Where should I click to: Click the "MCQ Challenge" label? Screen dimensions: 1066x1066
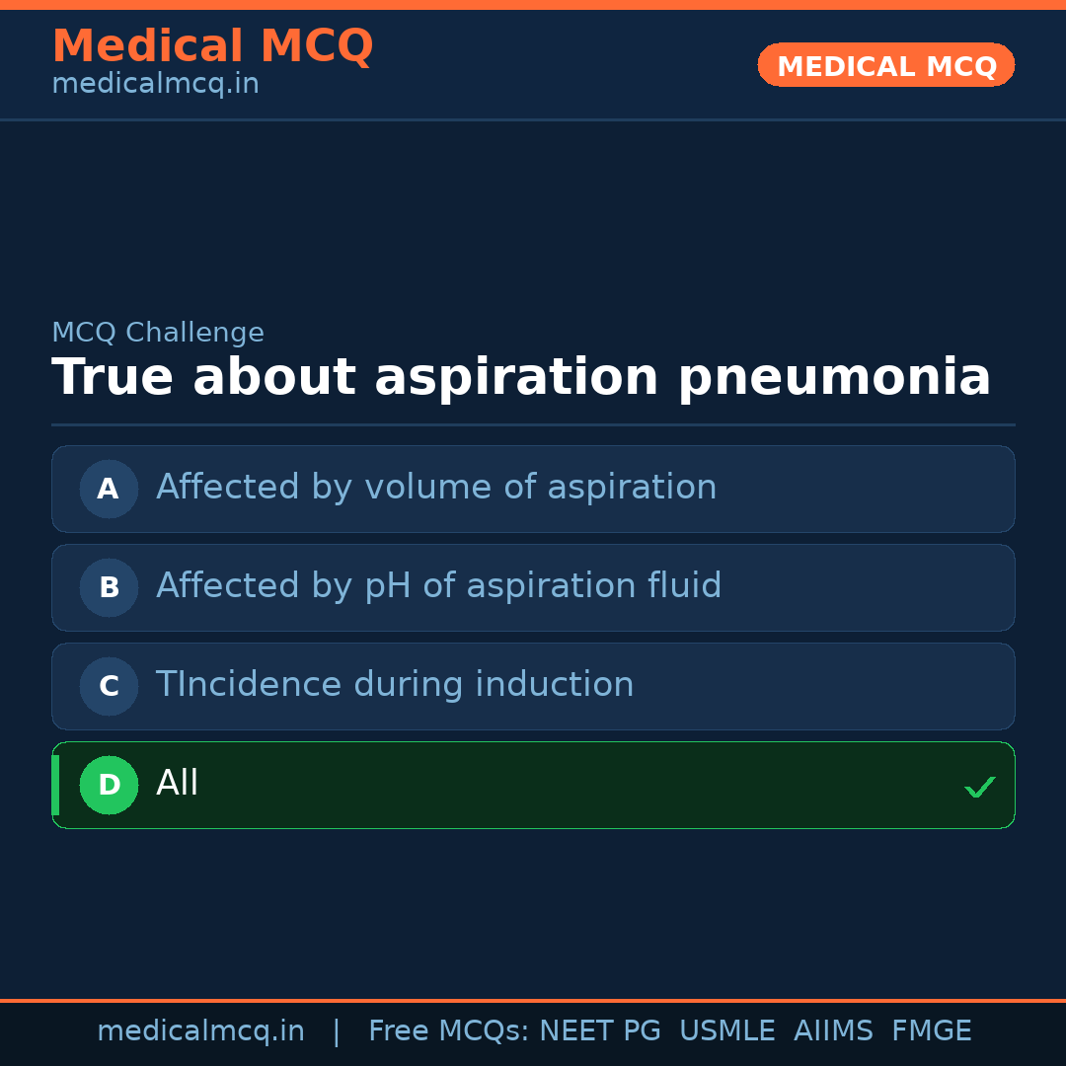[158, 334]
